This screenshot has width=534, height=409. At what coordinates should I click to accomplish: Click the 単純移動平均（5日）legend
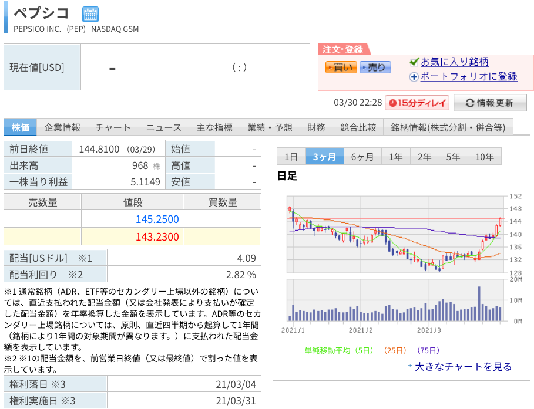click(339, 350)
